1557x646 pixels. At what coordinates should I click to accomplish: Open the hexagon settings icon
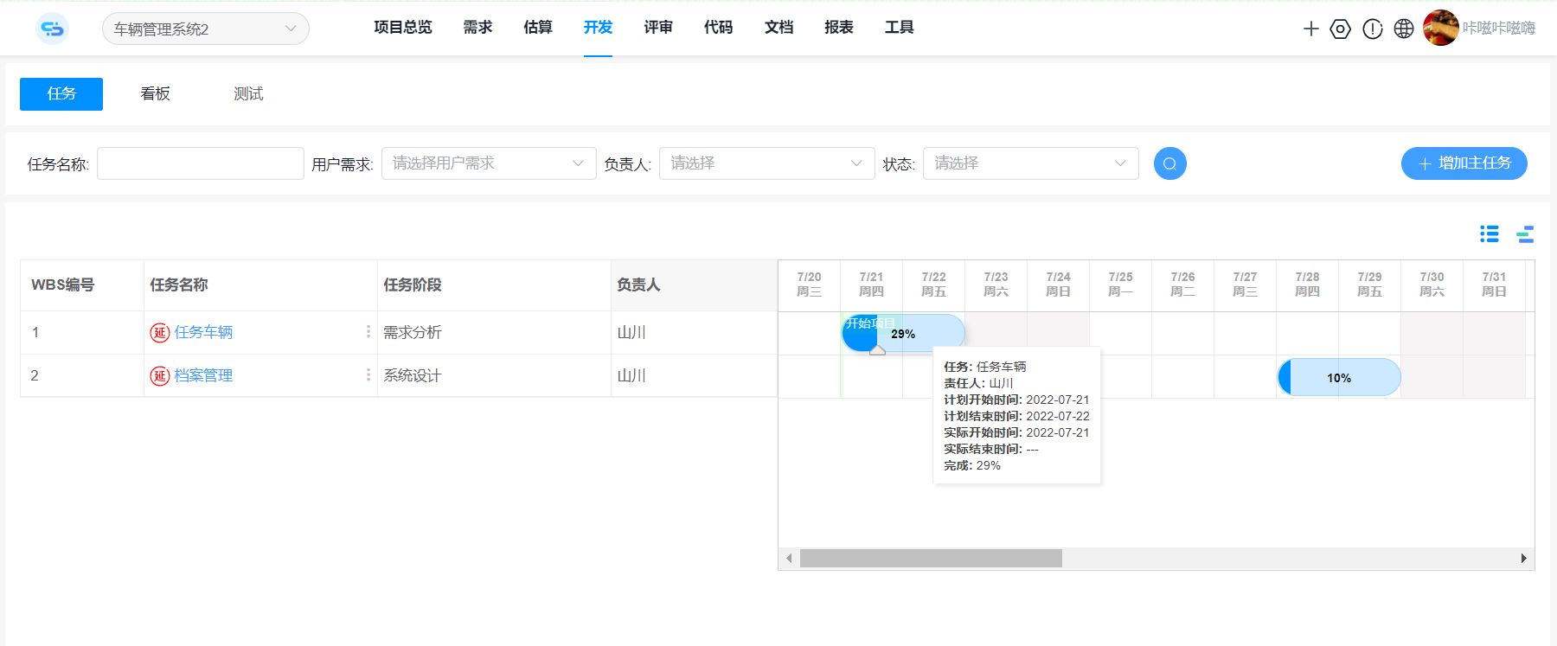pos(1340,29)
